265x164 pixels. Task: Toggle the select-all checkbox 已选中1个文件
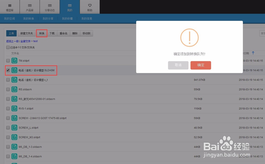8,47
